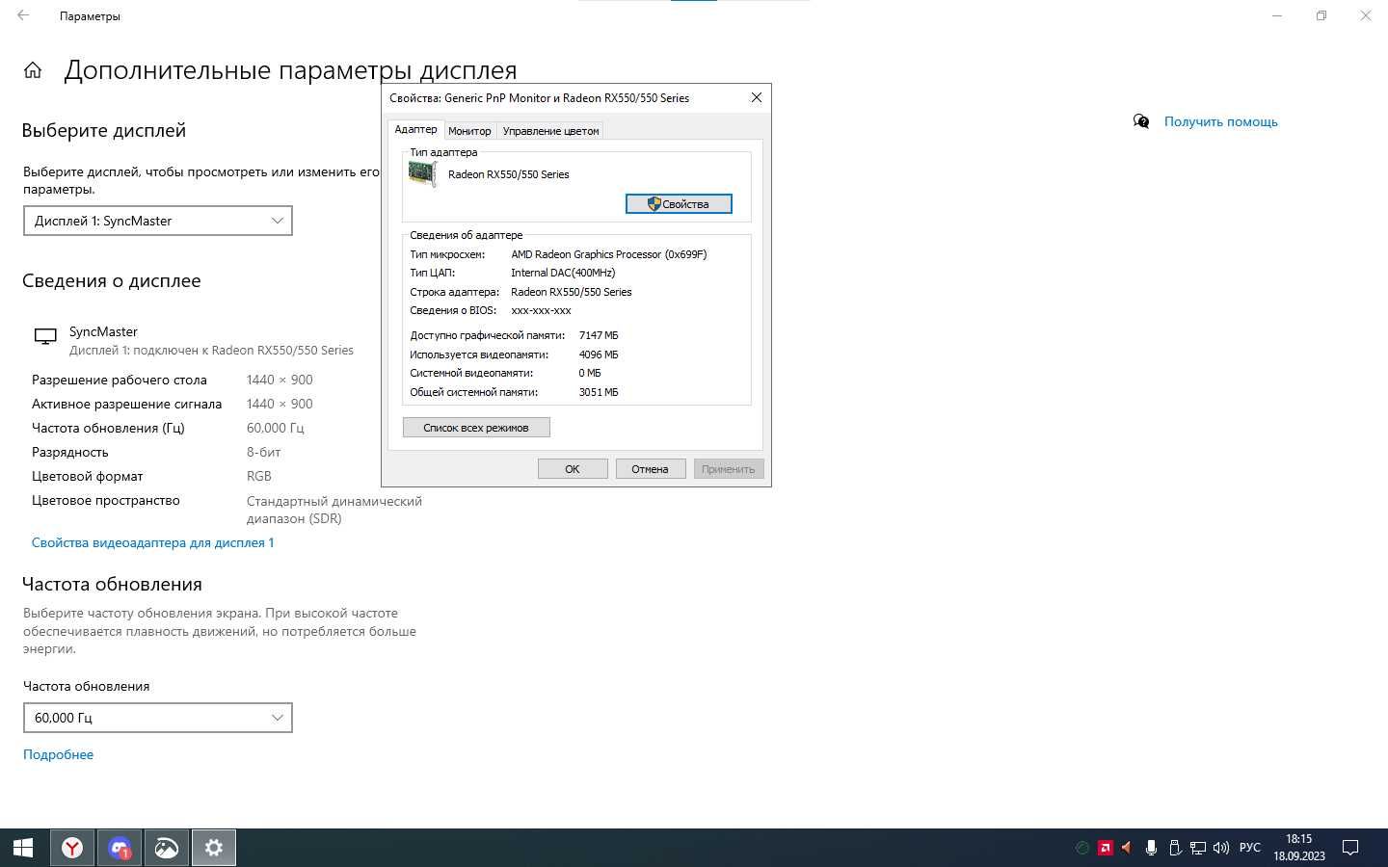Click the green circular tray icon
1388x867 pixels.
(1082, 848)
